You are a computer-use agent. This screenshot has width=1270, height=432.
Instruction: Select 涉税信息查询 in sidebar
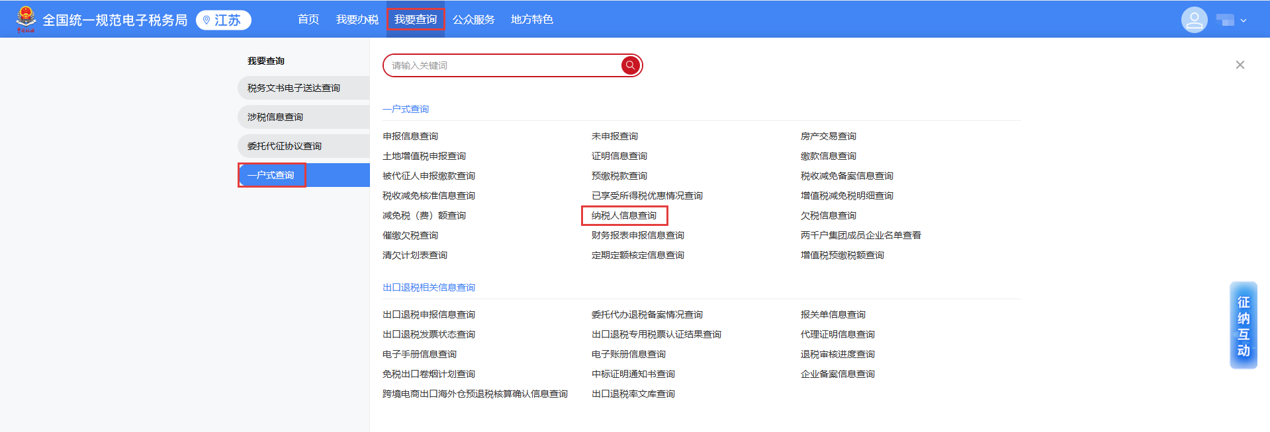275,117
